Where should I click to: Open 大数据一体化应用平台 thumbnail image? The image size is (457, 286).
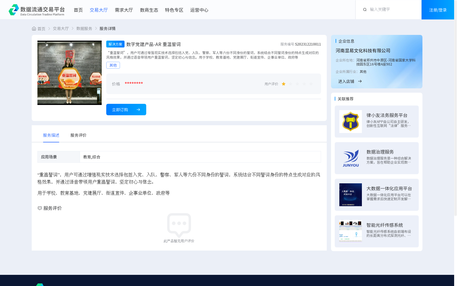pyautogui.click(x=350, y=195)
